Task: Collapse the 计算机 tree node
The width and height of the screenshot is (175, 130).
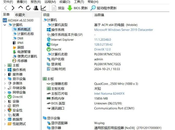Action: click(5, 25)
